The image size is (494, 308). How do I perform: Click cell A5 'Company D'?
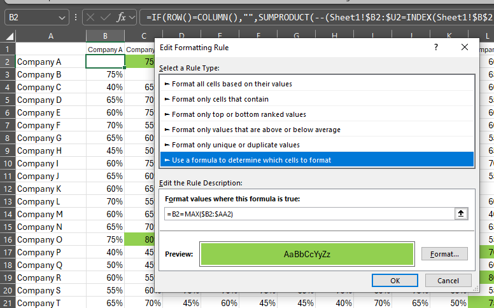pyautogui.click(x=51, y=100)
